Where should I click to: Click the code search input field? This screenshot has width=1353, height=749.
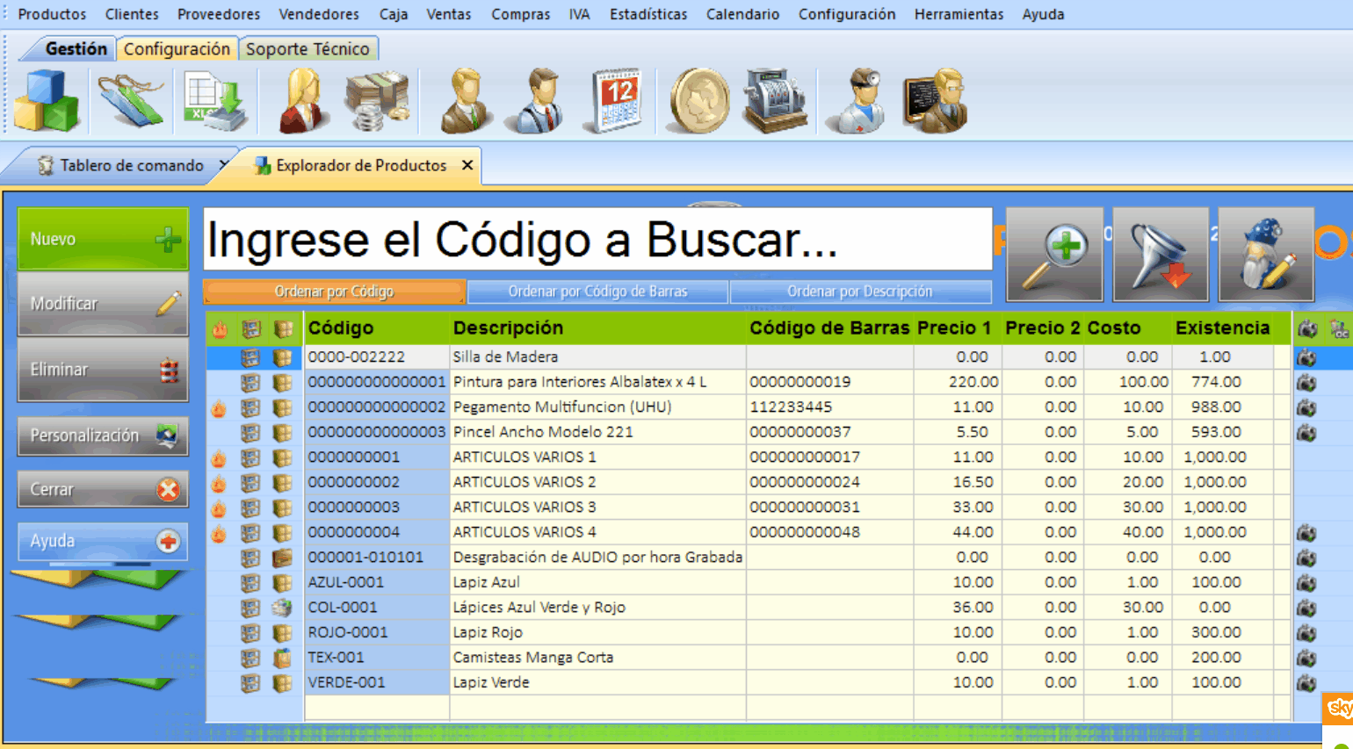tap(597, 239)
